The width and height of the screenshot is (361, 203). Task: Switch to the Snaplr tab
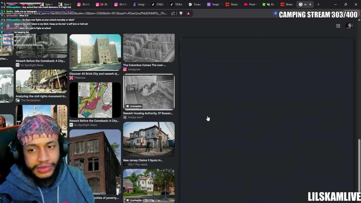tap(213, 5)
